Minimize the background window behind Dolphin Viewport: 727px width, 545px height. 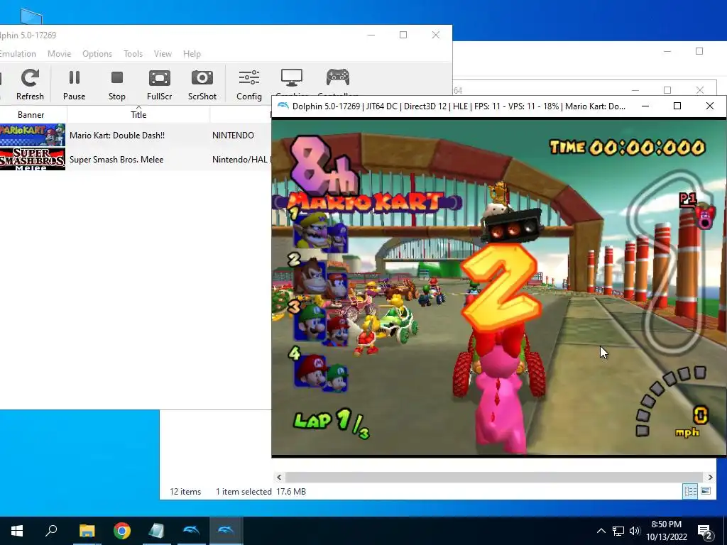(x=667, y=51)
